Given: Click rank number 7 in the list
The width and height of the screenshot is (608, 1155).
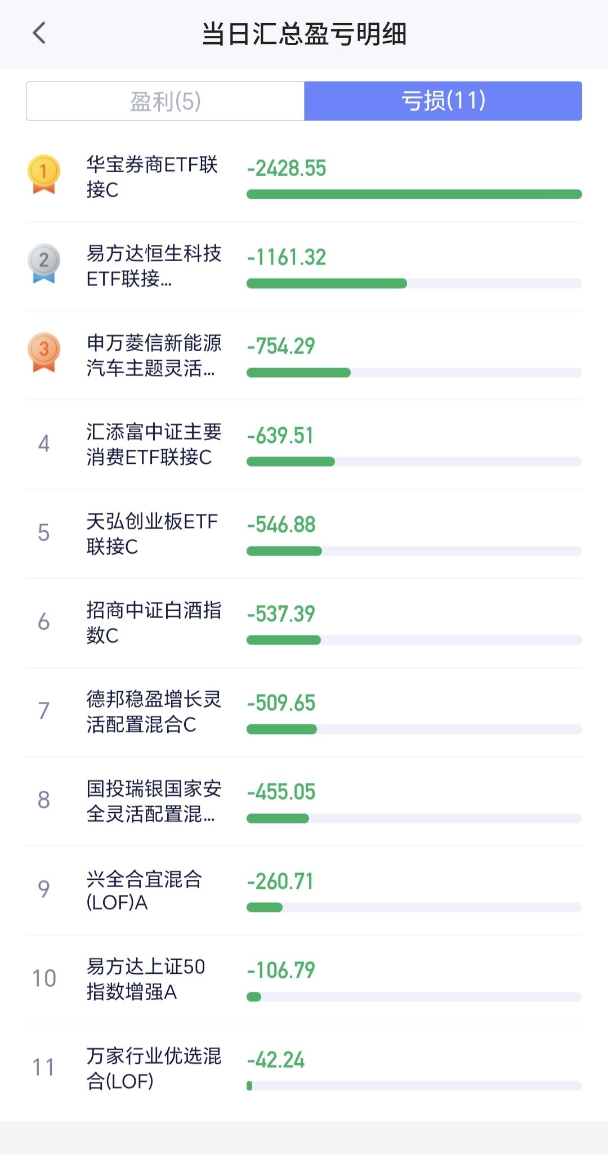Looking at the screenshot, I should [44, 711].
